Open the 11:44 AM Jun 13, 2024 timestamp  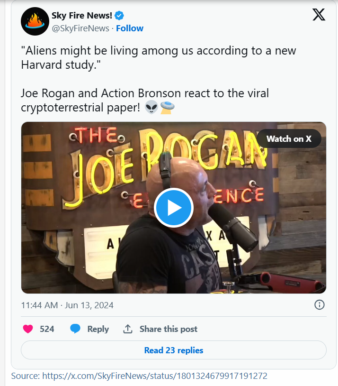point(67,305)
